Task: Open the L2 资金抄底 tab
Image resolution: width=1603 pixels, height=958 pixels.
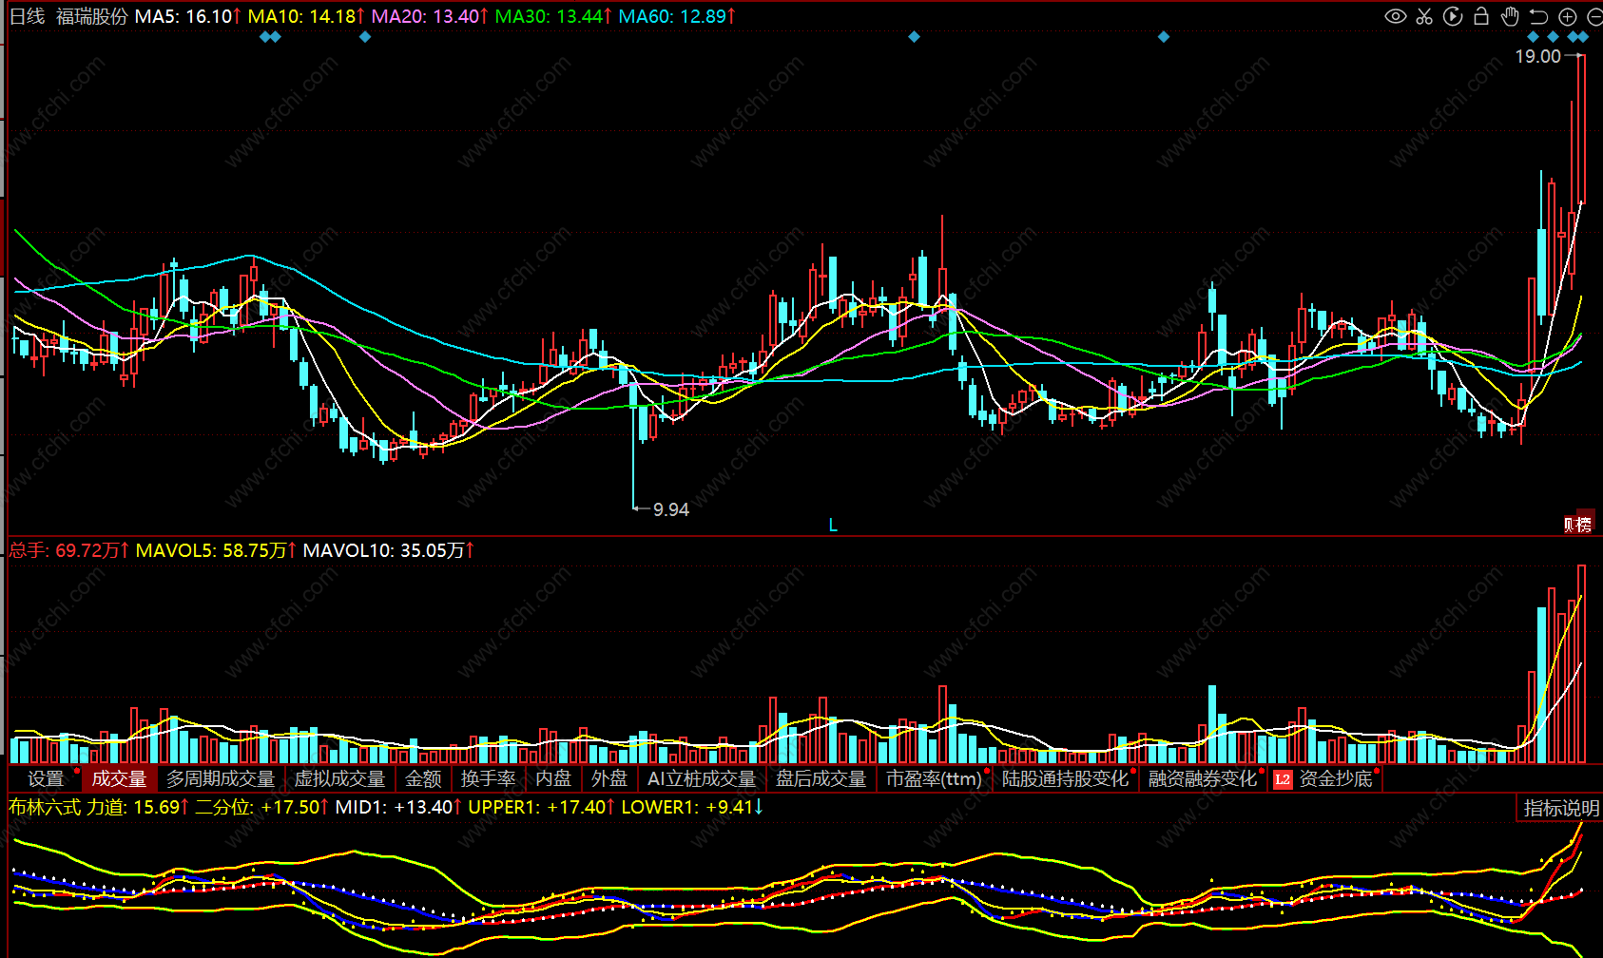Action: 1325,779
